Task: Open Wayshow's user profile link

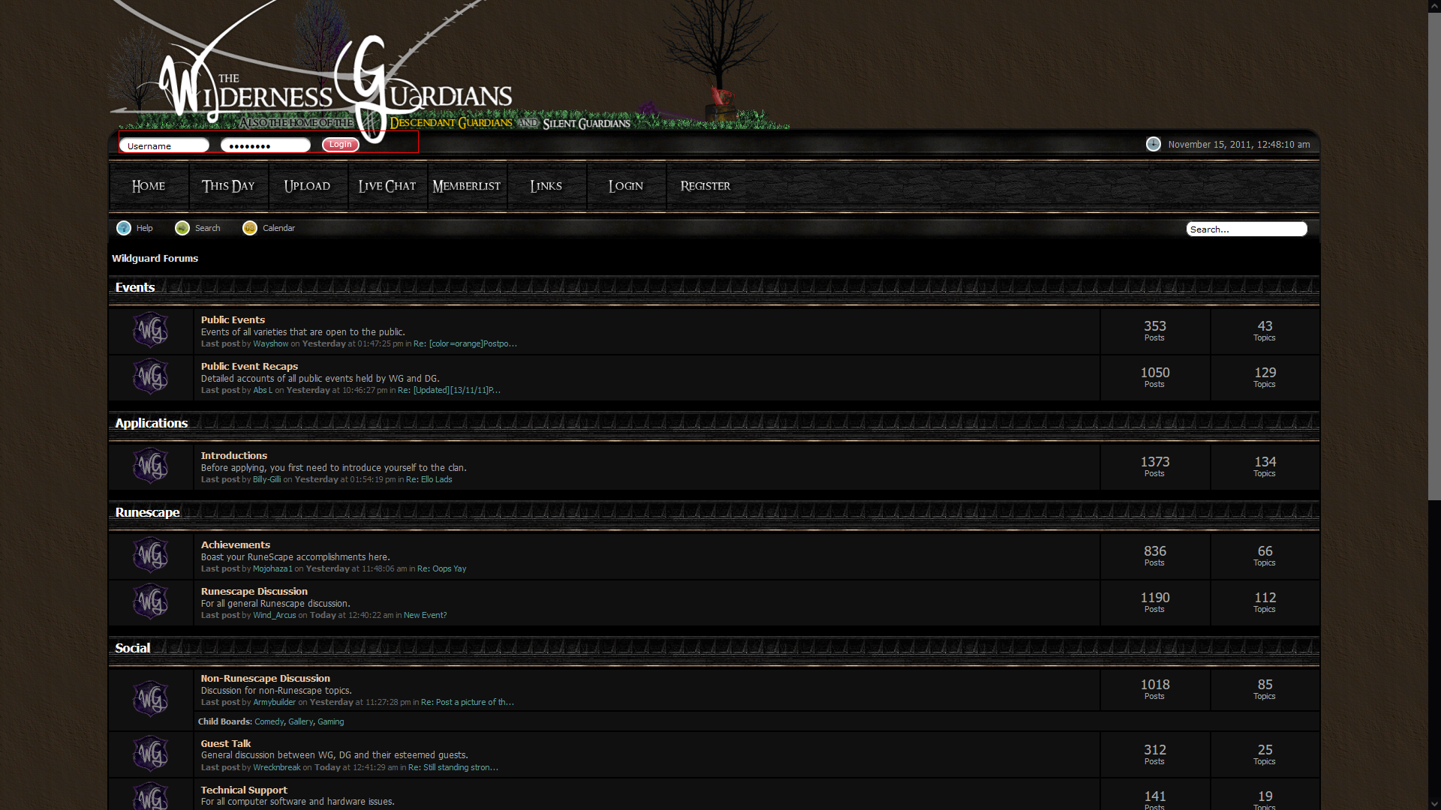Action: pos(270,343)
